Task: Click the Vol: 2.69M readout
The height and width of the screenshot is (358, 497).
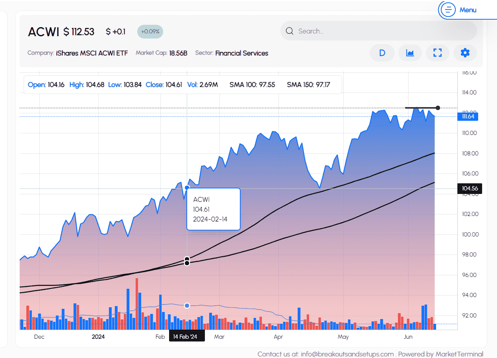Action: (x=202, y=85)
